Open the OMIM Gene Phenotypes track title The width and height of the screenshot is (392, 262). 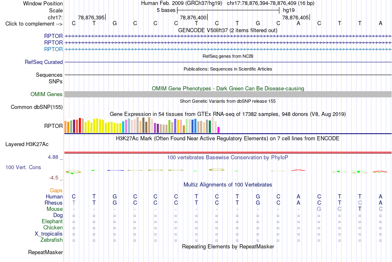pos(228,88)
